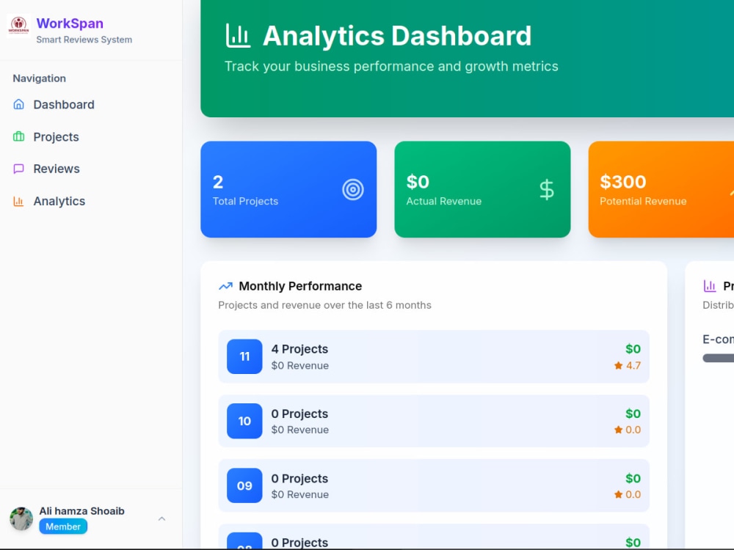Click '0 Projects' in month 10 row
The width and height of the screenshot is (734, 550).
[x=299, y=414]
